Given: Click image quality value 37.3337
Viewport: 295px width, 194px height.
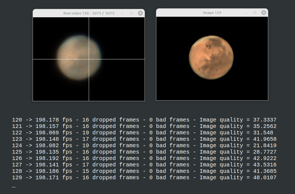Looking at the screenshot, I should point(265,120).
